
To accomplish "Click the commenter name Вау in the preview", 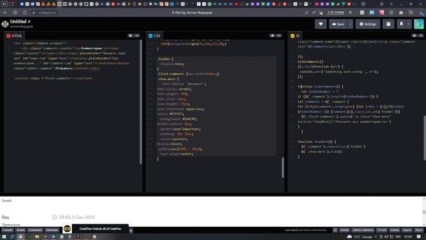I will (5, 217).
